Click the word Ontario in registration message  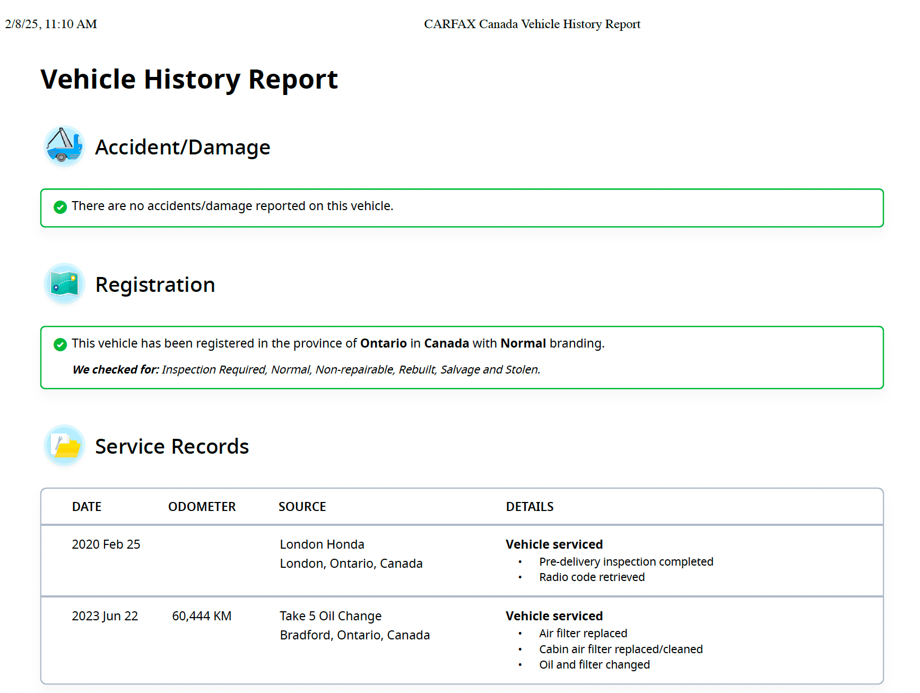384,343
